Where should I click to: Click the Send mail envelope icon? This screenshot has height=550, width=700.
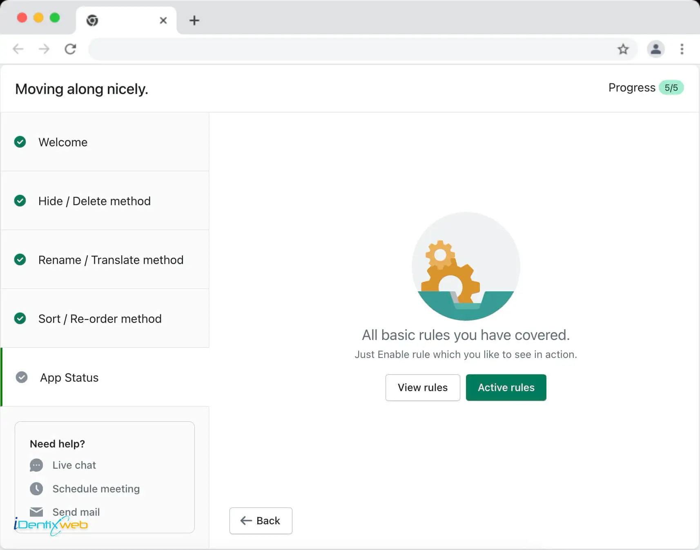click(36, 512)
